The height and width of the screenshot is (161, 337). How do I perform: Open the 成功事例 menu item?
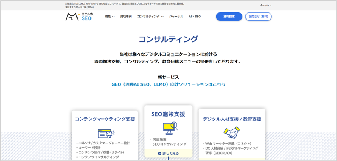(126, 17)
